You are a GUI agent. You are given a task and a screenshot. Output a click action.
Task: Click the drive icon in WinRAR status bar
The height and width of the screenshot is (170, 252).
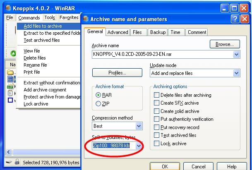(9, 162)
